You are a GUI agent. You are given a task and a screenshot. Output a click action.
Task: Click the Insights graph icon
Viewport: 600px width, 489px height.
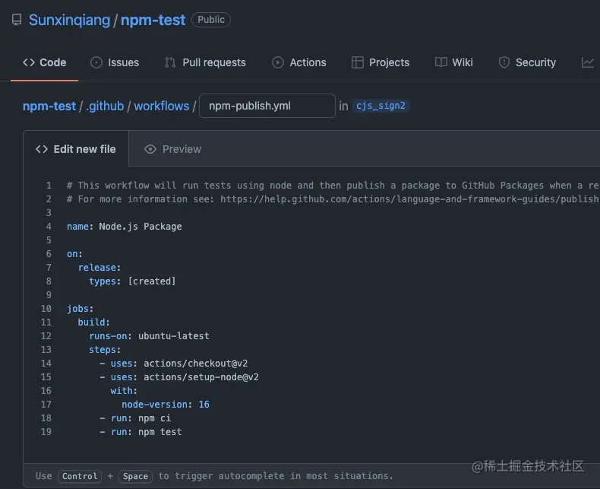click(588, 62)
